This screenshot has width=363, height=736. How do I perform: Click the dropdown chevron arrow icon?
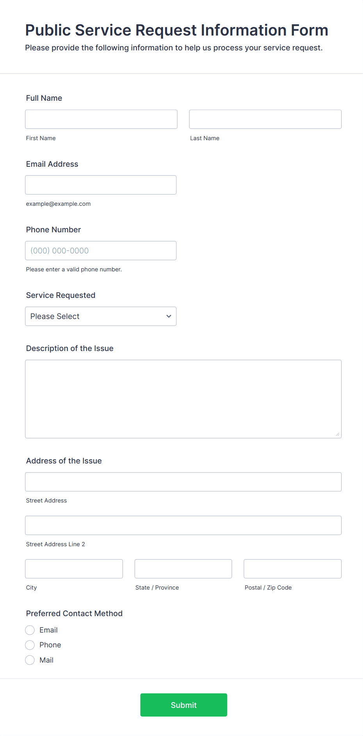tap(169, 316)
